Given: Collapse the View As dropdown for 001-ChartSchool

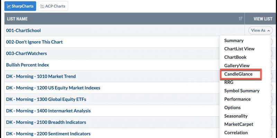Looking at the screenshot, I should (x=260, y=30).
